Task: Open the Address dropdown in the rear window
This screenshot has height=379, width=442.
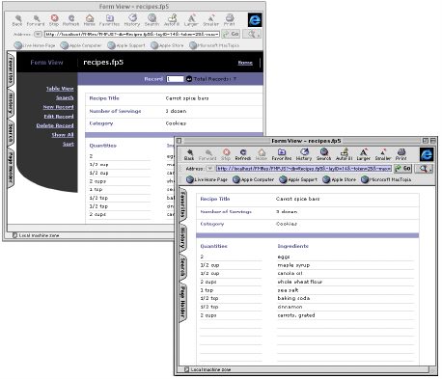Action: (x=38, y=34)
